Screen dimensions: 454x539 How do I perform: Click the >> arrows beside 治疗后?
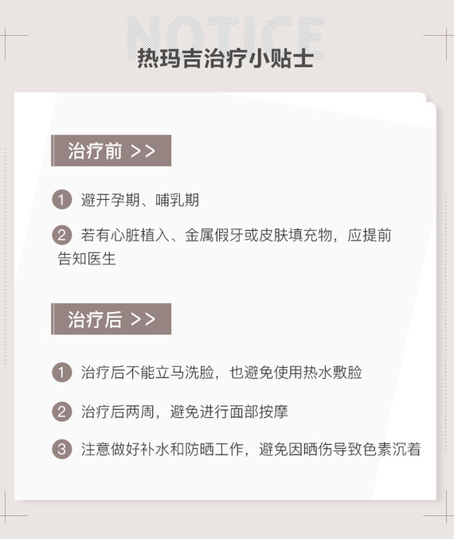[143, 319]
